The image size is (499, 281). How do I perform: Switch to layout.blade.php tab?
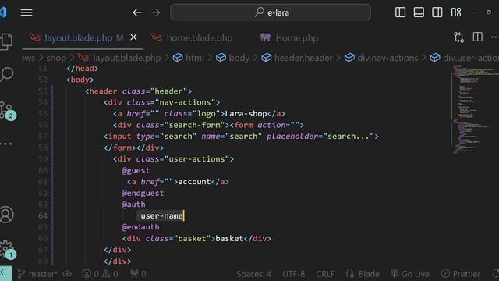(x=78, y=38)
